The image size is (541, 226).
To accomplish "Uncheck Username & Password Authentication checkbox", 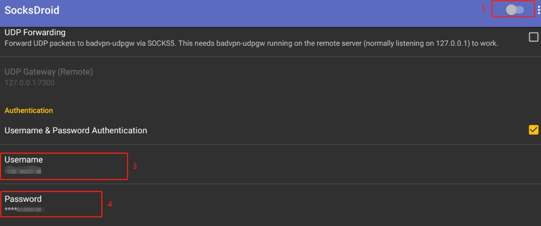I will point(534,130).
